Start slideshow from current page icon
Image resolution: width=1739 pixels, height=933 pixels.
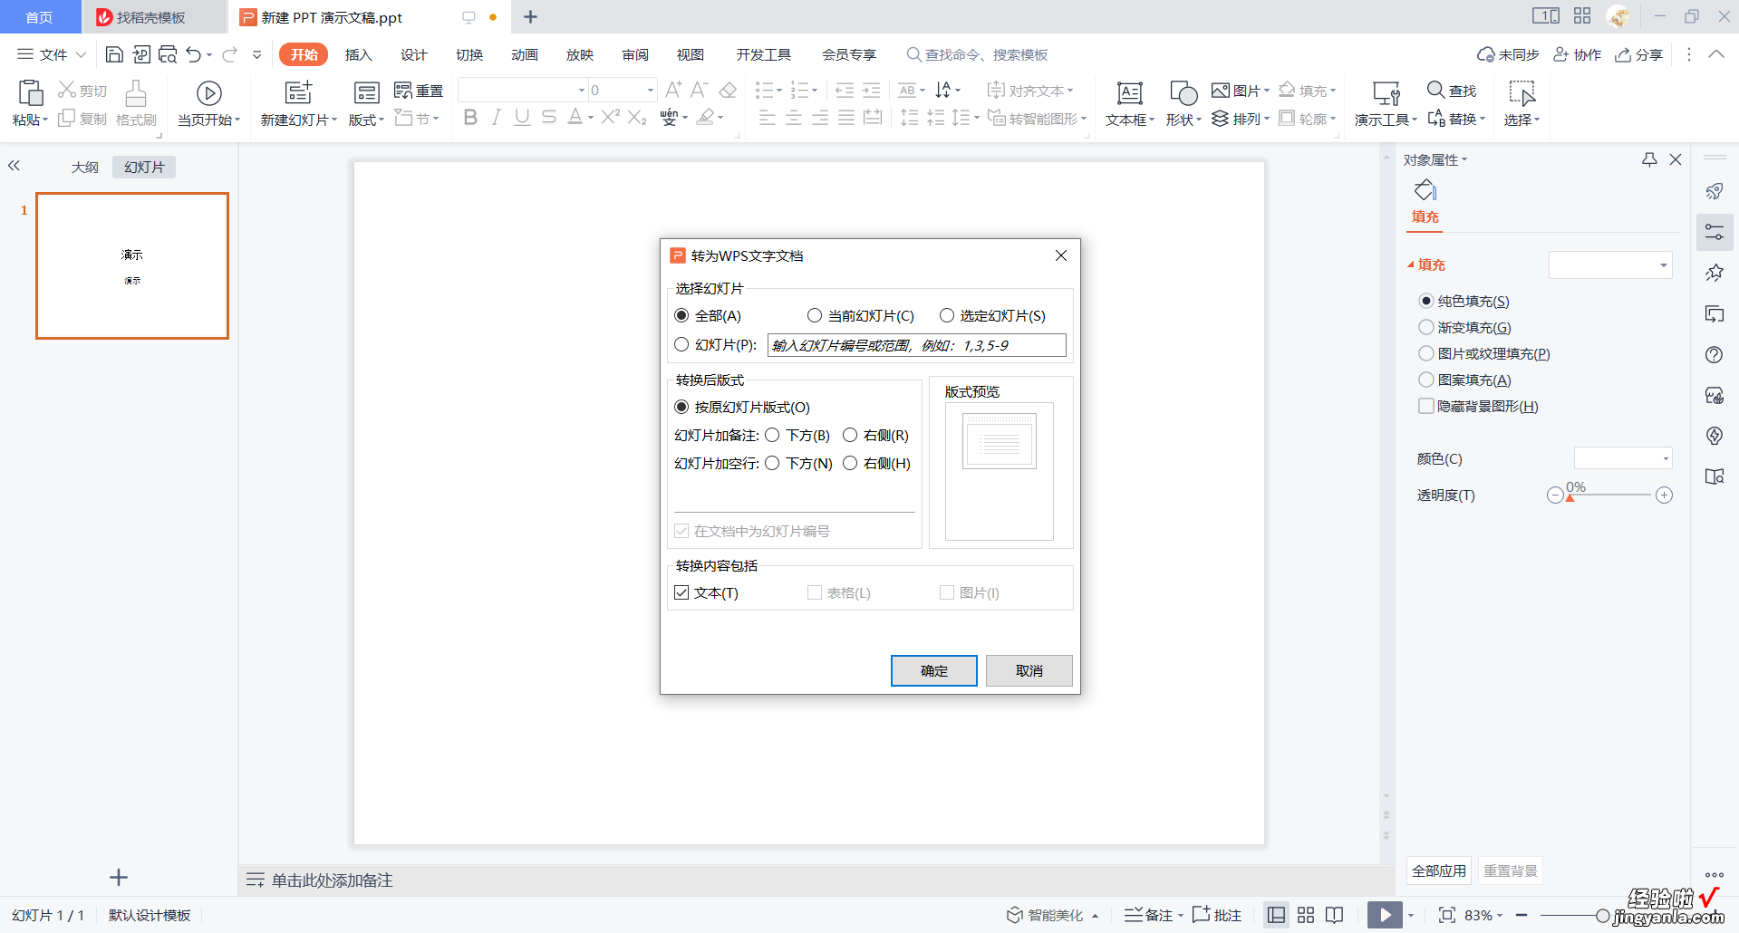point(208,92)
